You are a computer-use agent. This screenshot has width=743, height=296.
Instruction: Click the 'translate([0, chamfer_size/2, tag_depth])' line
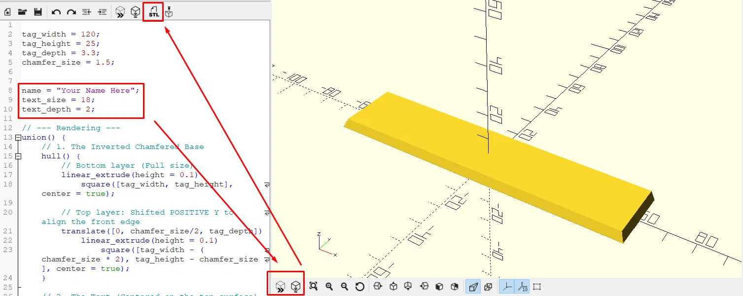point(162,231)
